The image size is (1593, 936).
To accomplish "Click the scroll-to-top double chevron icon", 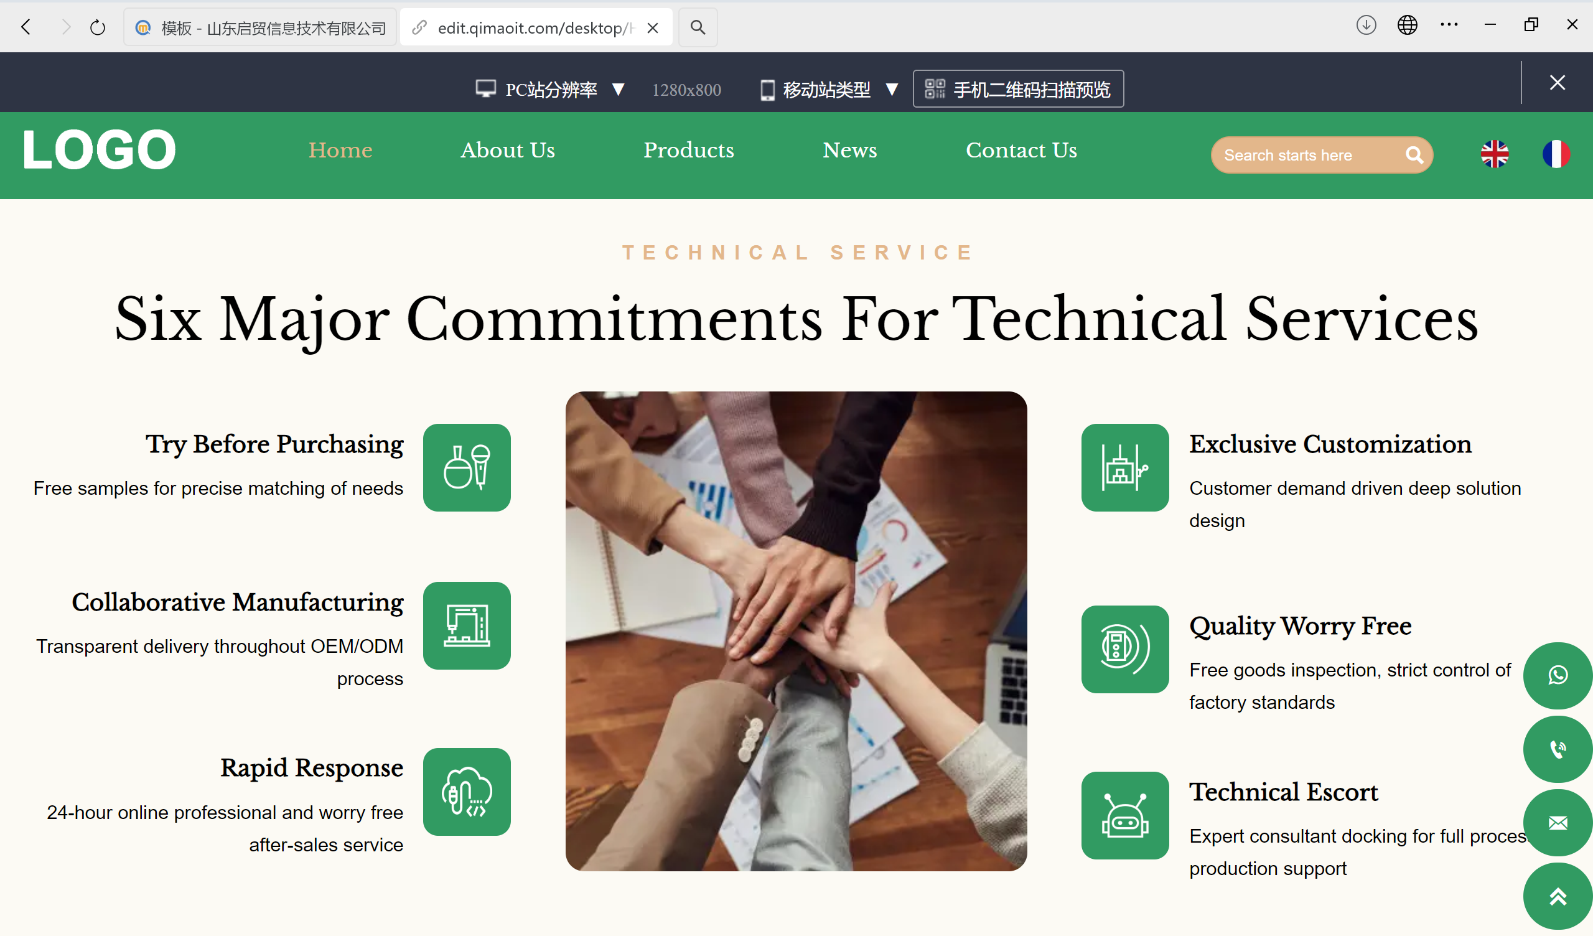I will [1557, 896].
